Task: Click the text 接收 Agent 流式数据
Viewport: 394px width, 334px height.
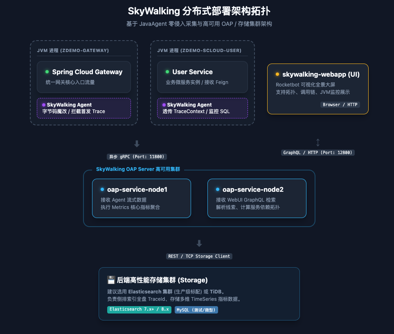Action: click(x=124, y=200)
